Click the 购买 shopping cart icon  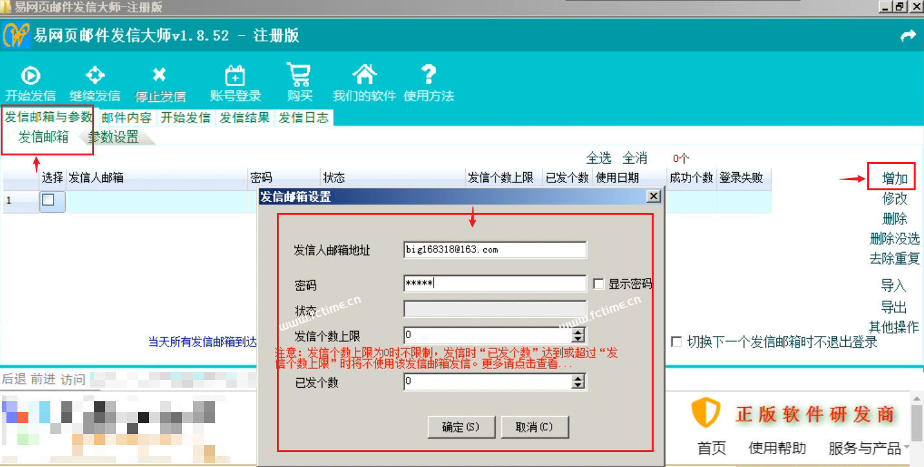coord(299,75)
